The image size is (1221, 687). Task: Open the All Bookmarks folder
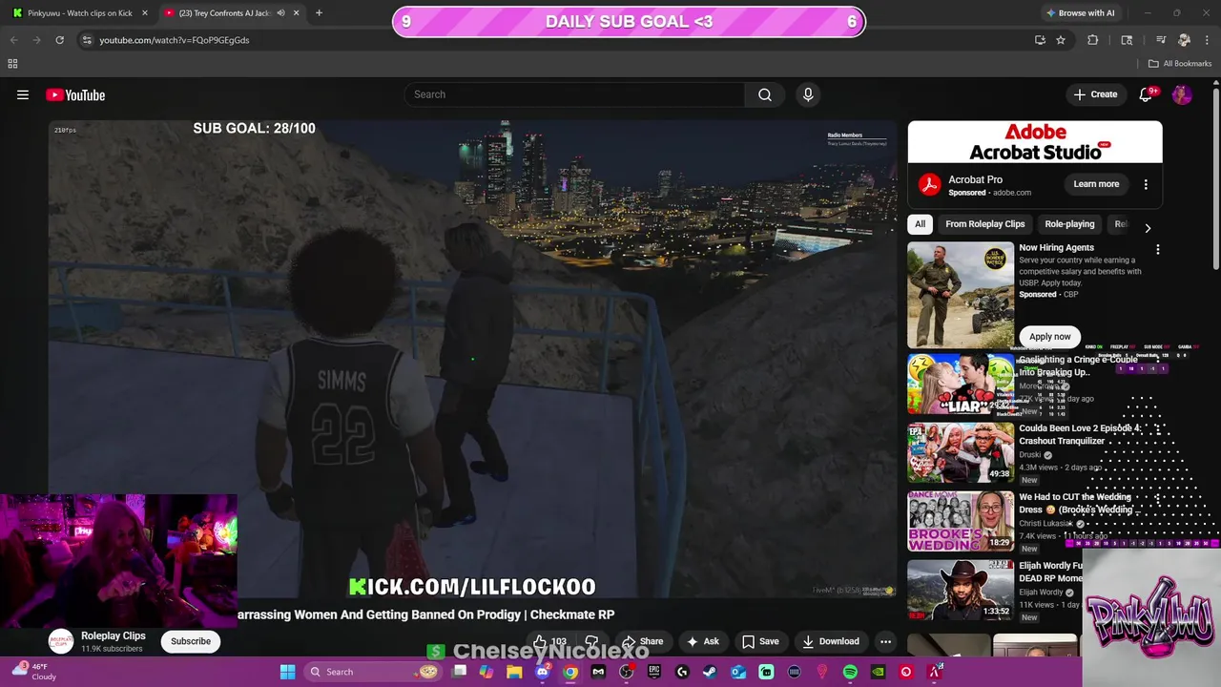click(x=1180, y=64)
